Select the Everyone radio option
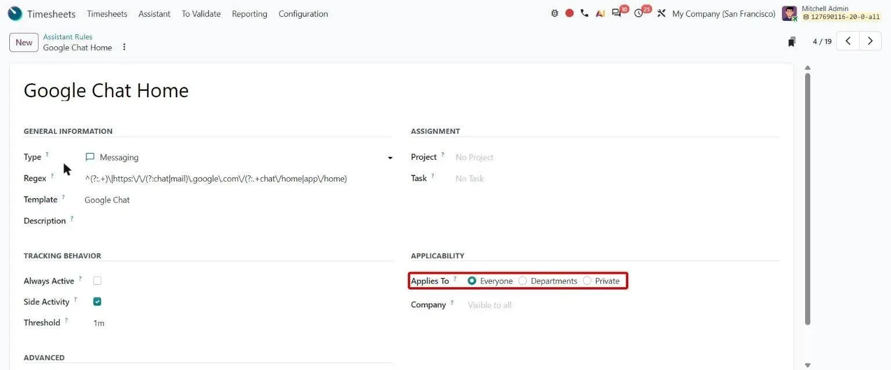 click(x=472, y=281)
